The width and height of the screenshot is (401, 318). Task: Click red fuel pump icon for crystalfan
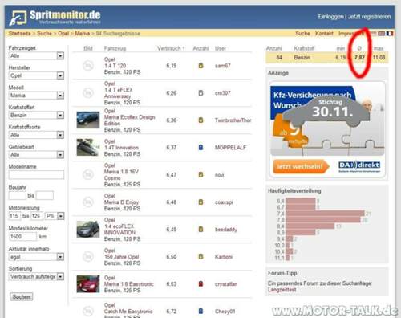coord(200,283)
